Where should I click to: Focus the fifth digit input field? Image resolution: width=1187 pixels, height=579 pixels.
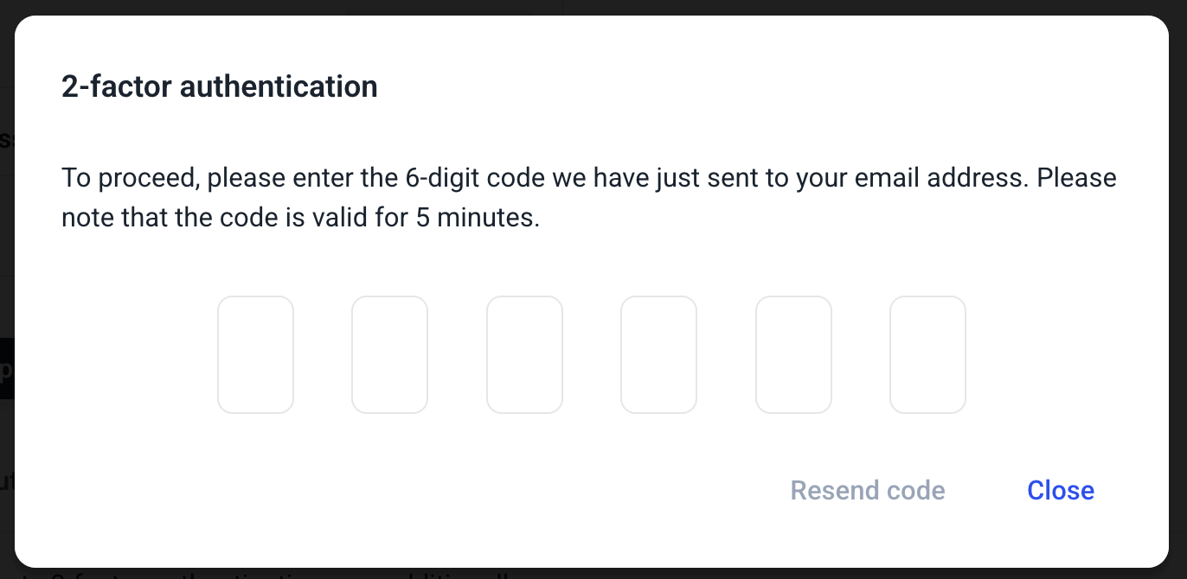pos(793,354)
